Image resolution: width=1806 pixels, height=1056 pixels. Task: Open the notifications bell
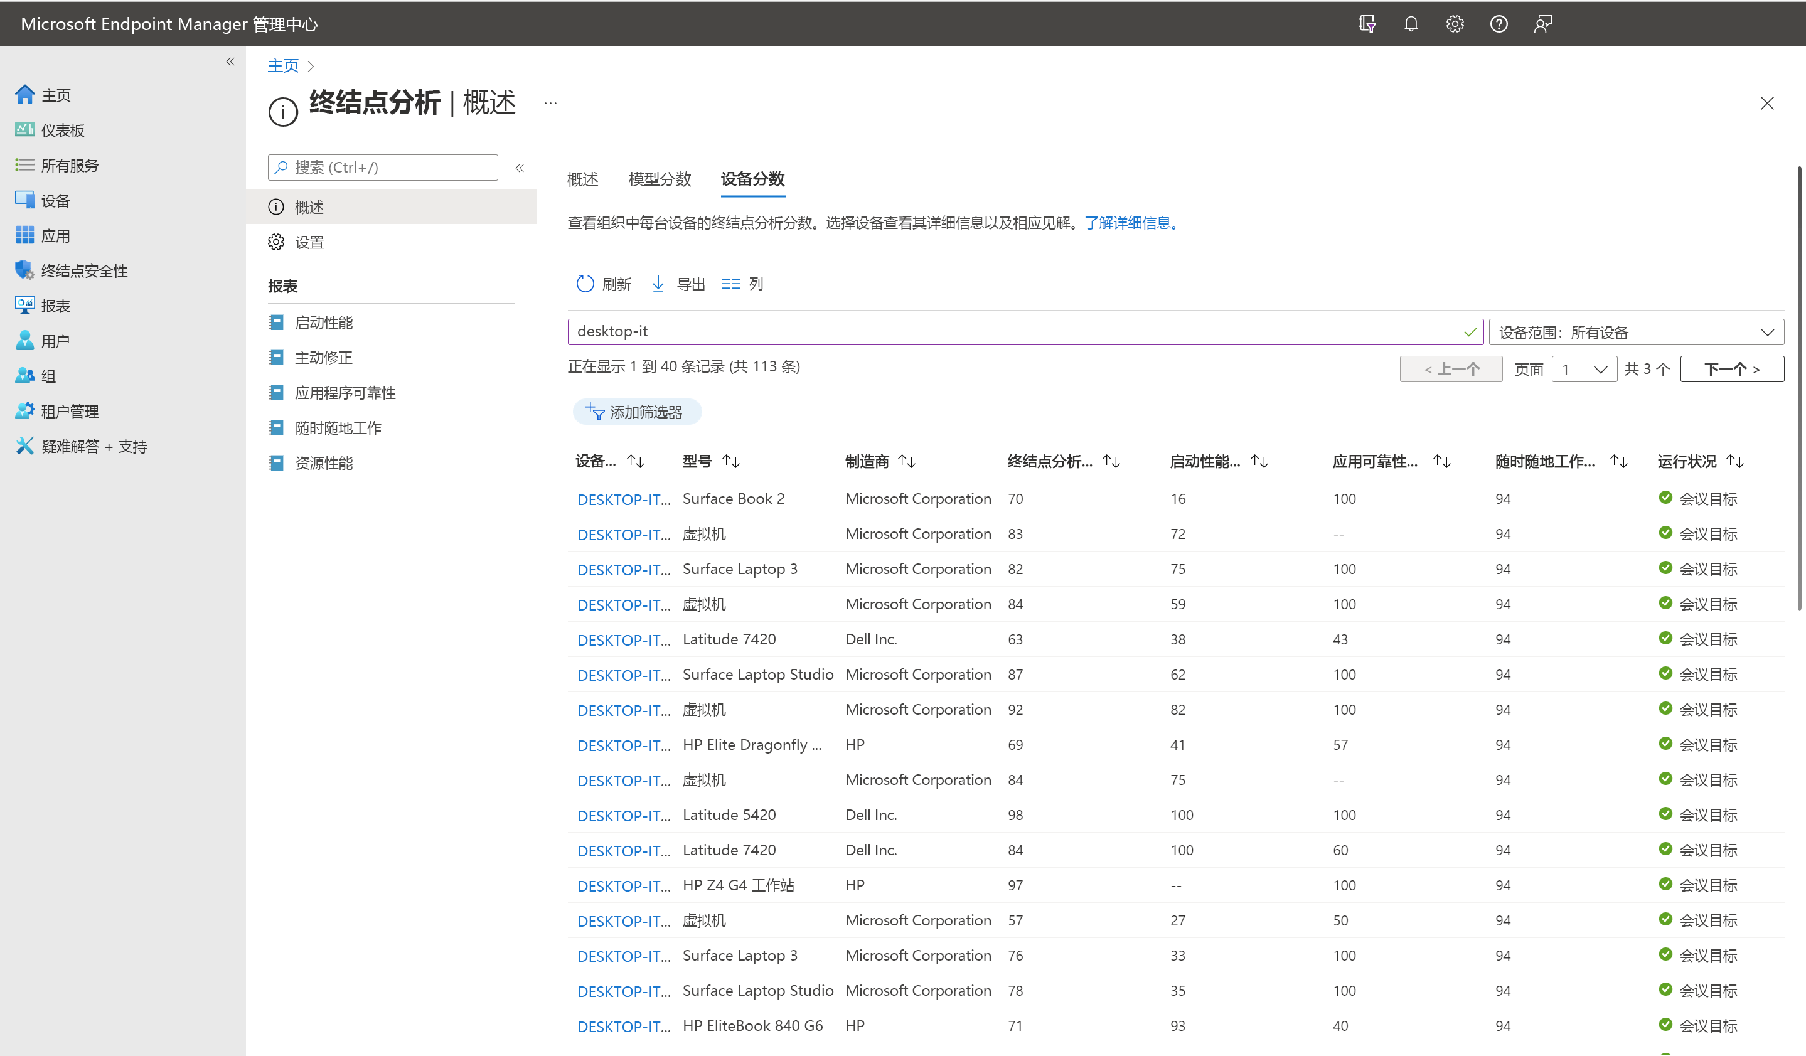point(1411,24)
